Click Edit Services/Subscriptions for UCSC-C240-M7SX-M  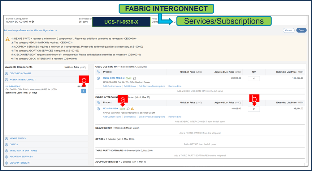coord(152,86)
